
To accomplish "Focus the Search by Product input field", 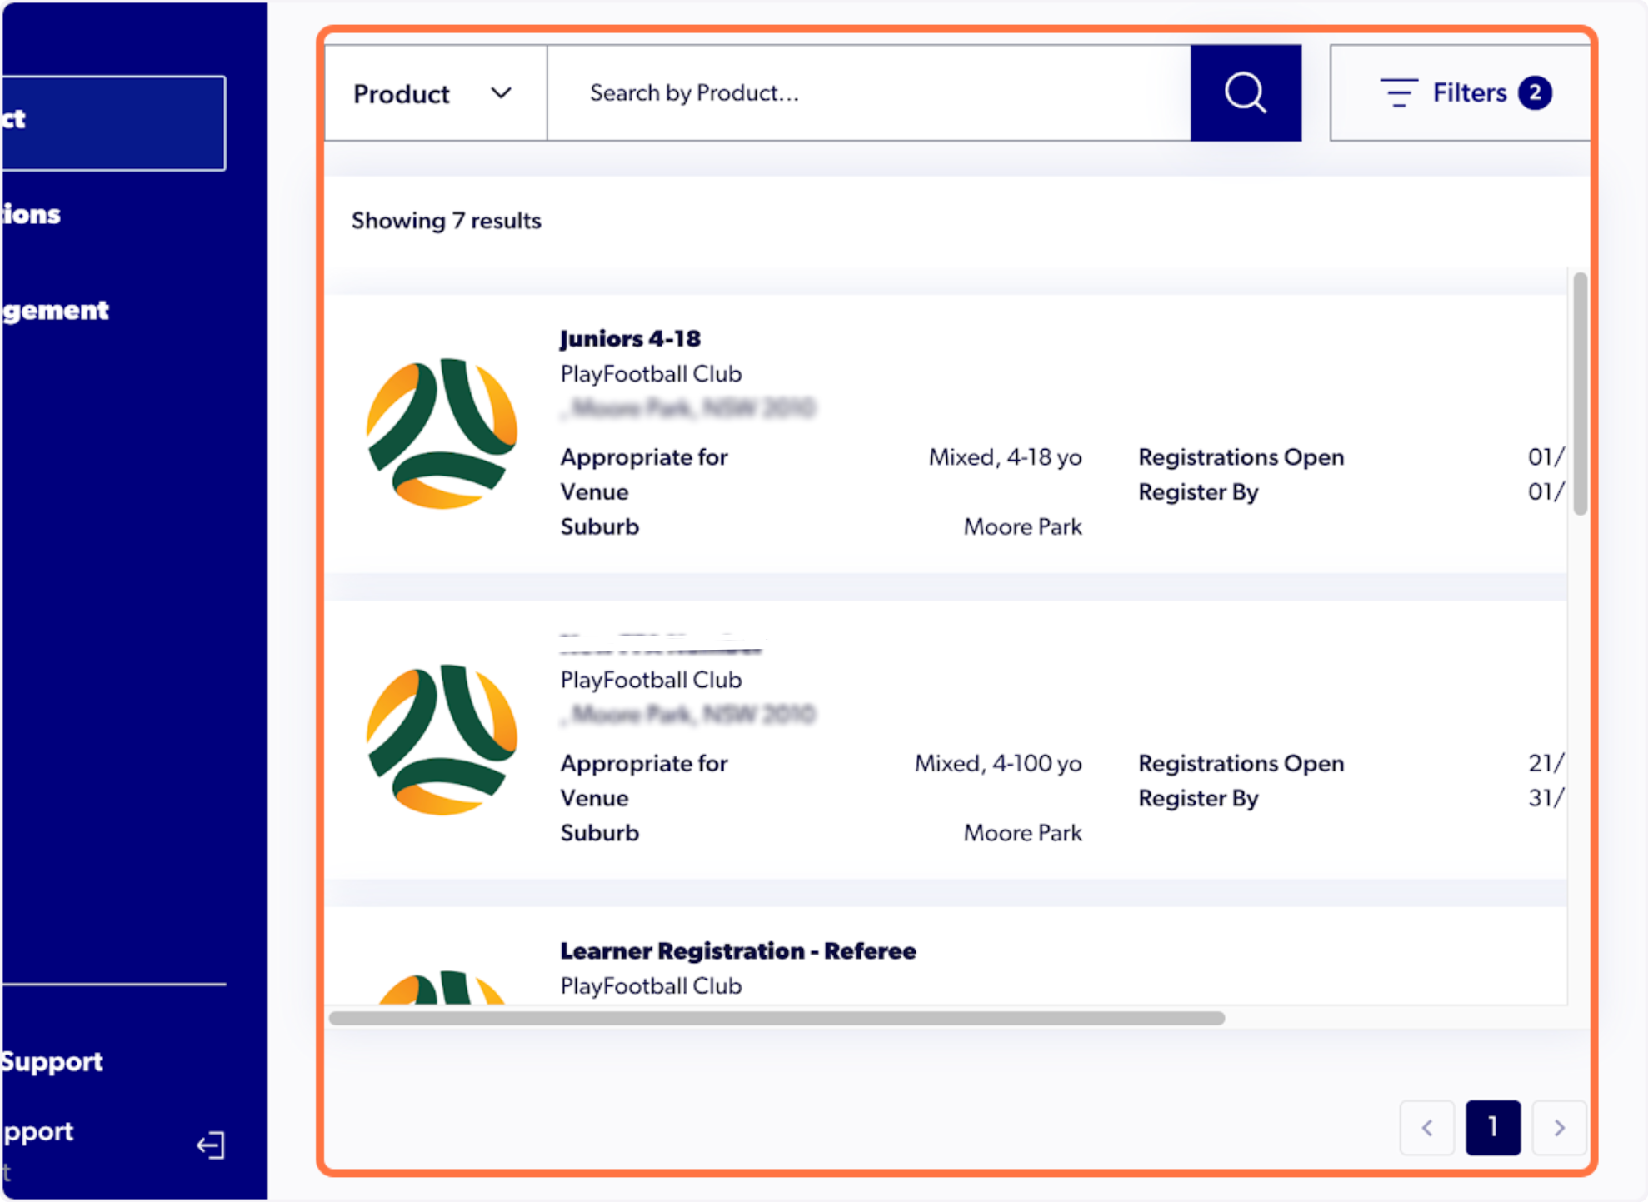I will click(x=869, y=93).
